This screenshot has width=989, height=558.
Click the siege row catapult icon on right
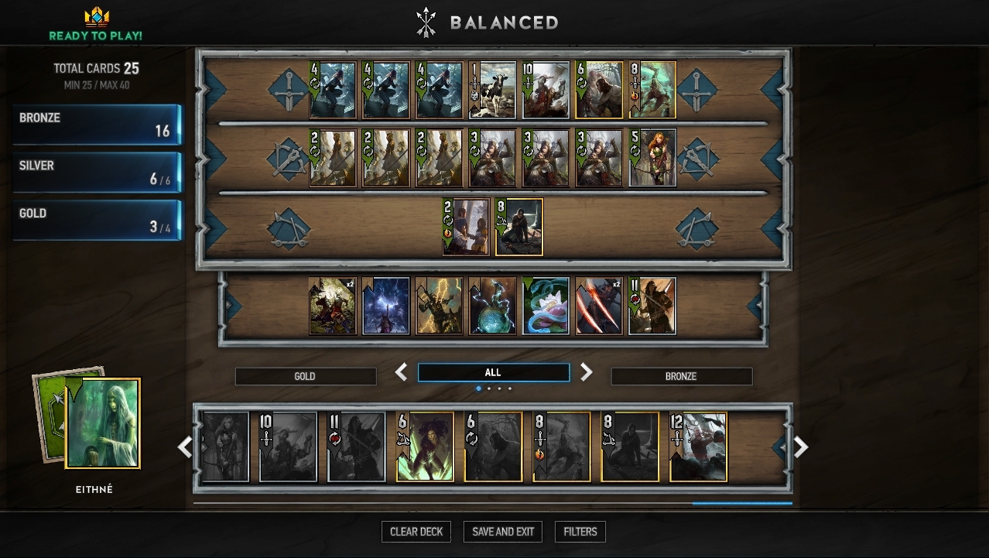[696, 228]
